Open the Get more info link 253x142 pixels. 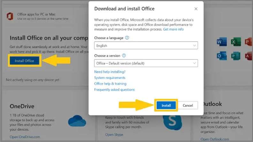173,29
